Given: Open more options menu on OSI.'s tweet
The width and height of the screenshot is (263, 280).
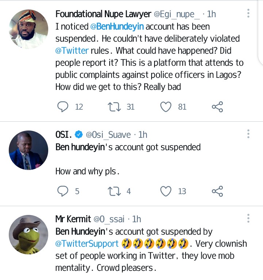Looking at the screenshot, I should coord(248,135).
